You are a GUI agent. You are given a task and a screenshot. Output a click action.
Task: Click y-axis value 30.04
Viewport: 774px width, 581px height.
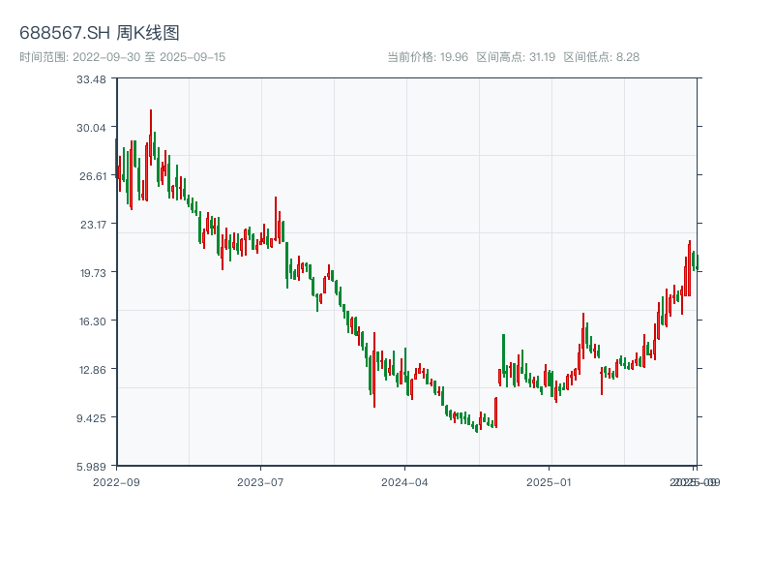point(91,128)
